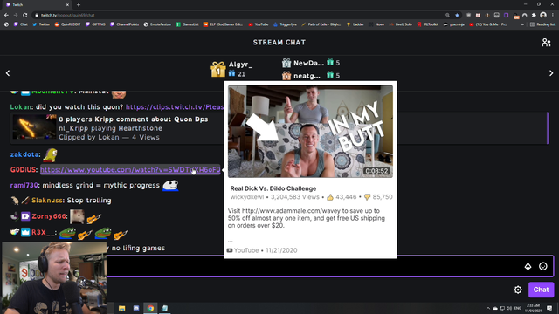Open the Ladder bookmark
559x314 pixels.
[355, 24]
